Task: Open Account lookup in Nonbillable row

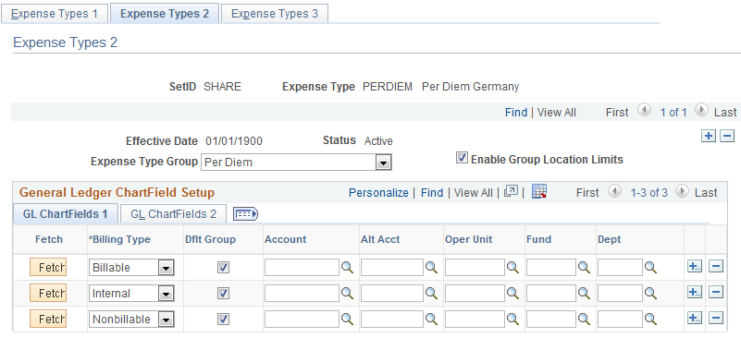Action: click(347, 320)
